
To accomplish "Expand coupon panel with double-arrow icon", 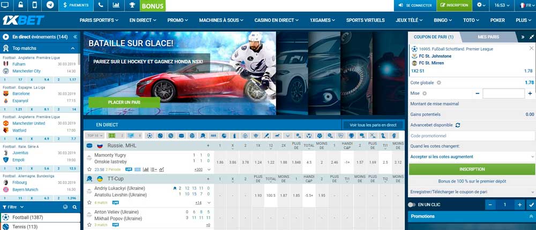I will pos(523,37).
